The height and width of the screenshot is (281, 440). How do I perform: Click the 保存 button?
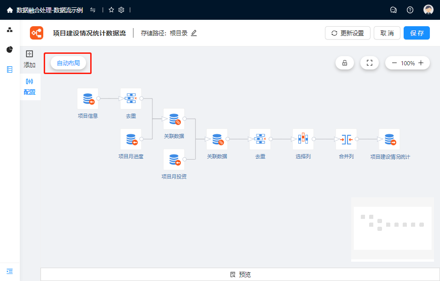point(417,33)
